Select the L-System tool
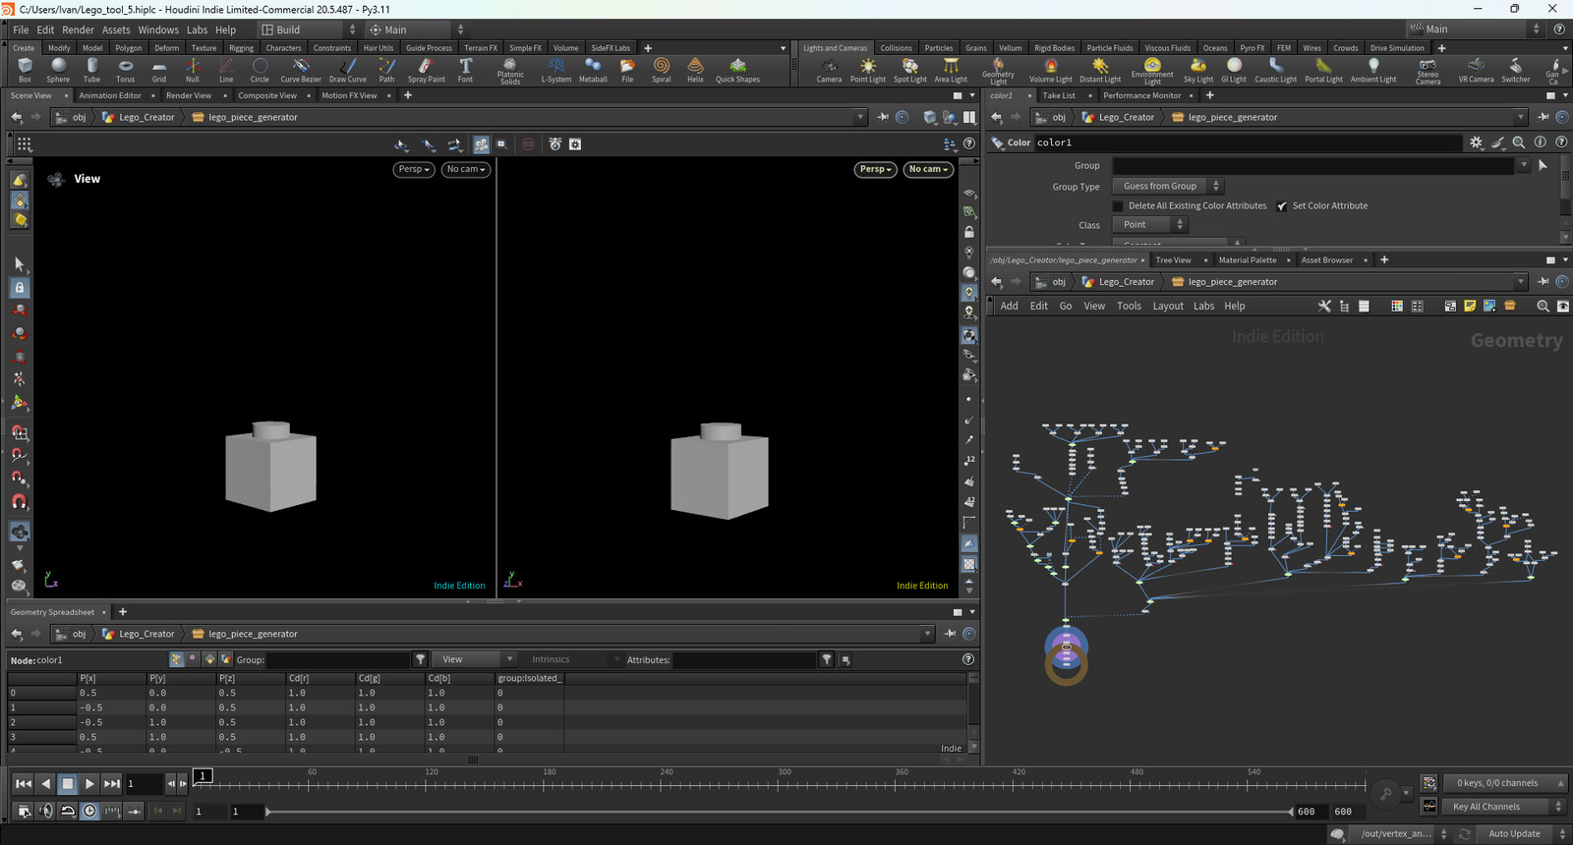 556,70
